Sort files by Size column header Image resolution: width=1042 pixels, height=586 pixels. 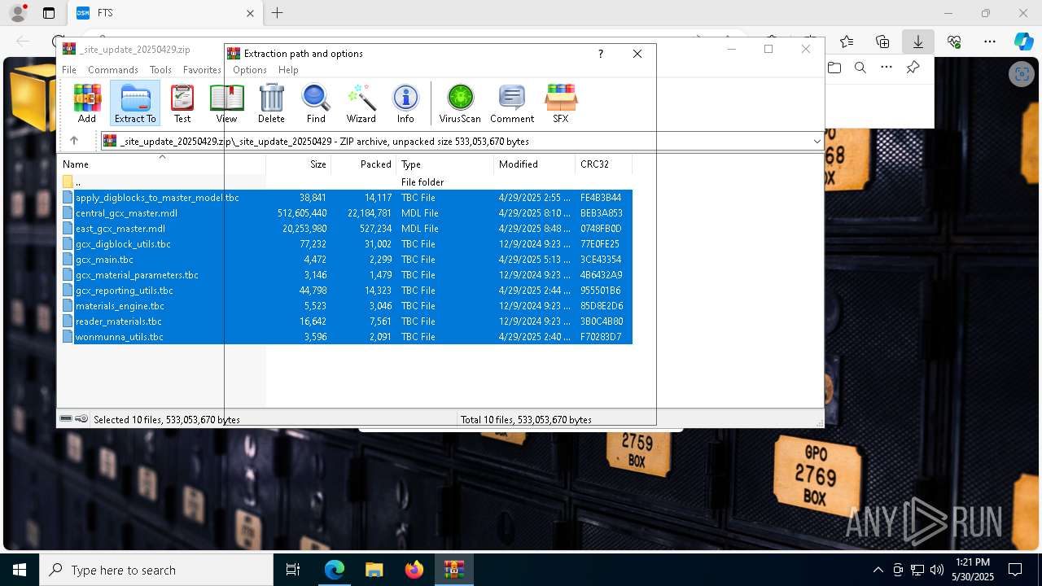point(298,164)
